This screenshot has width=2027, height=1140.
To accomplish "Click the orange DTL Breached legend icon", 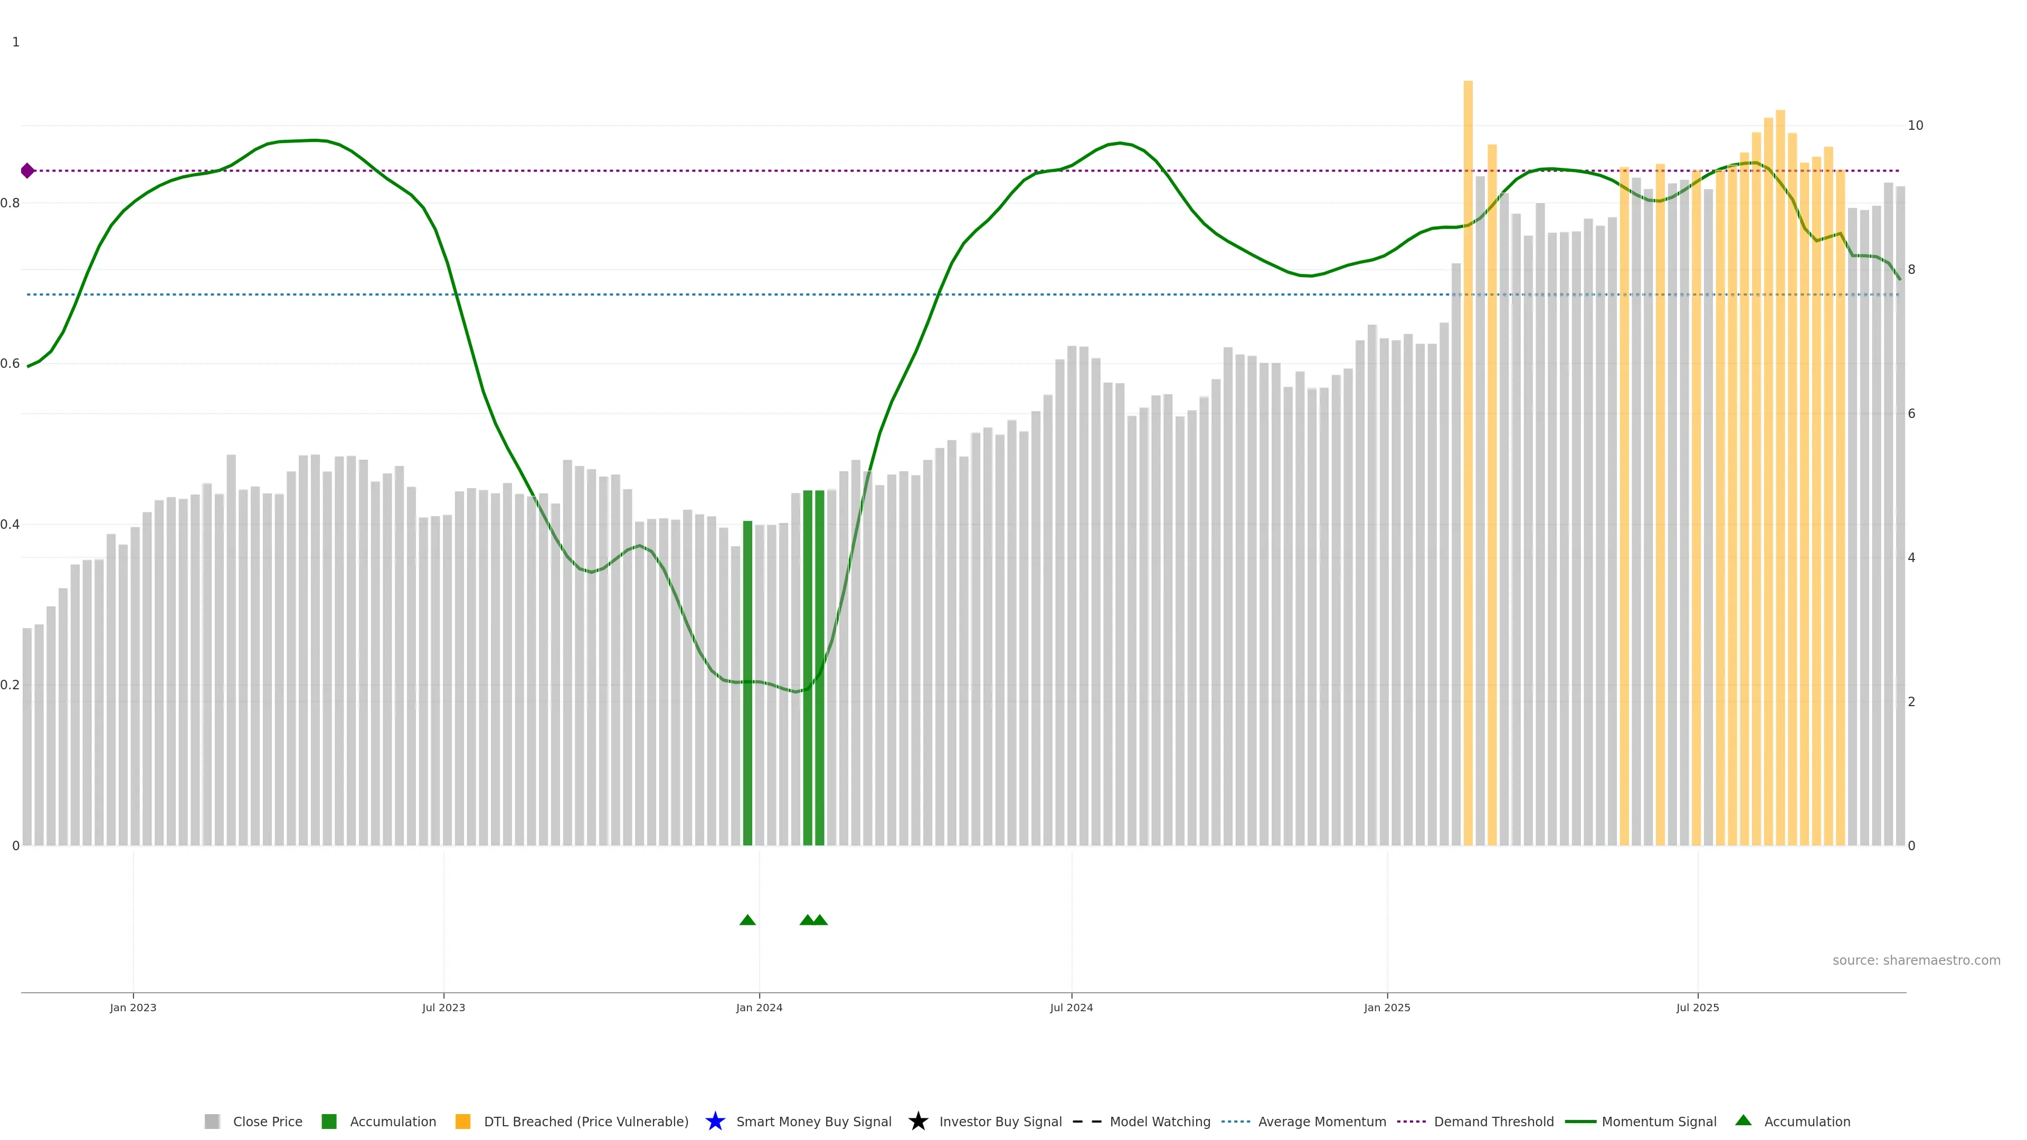I will point(463,1121).
